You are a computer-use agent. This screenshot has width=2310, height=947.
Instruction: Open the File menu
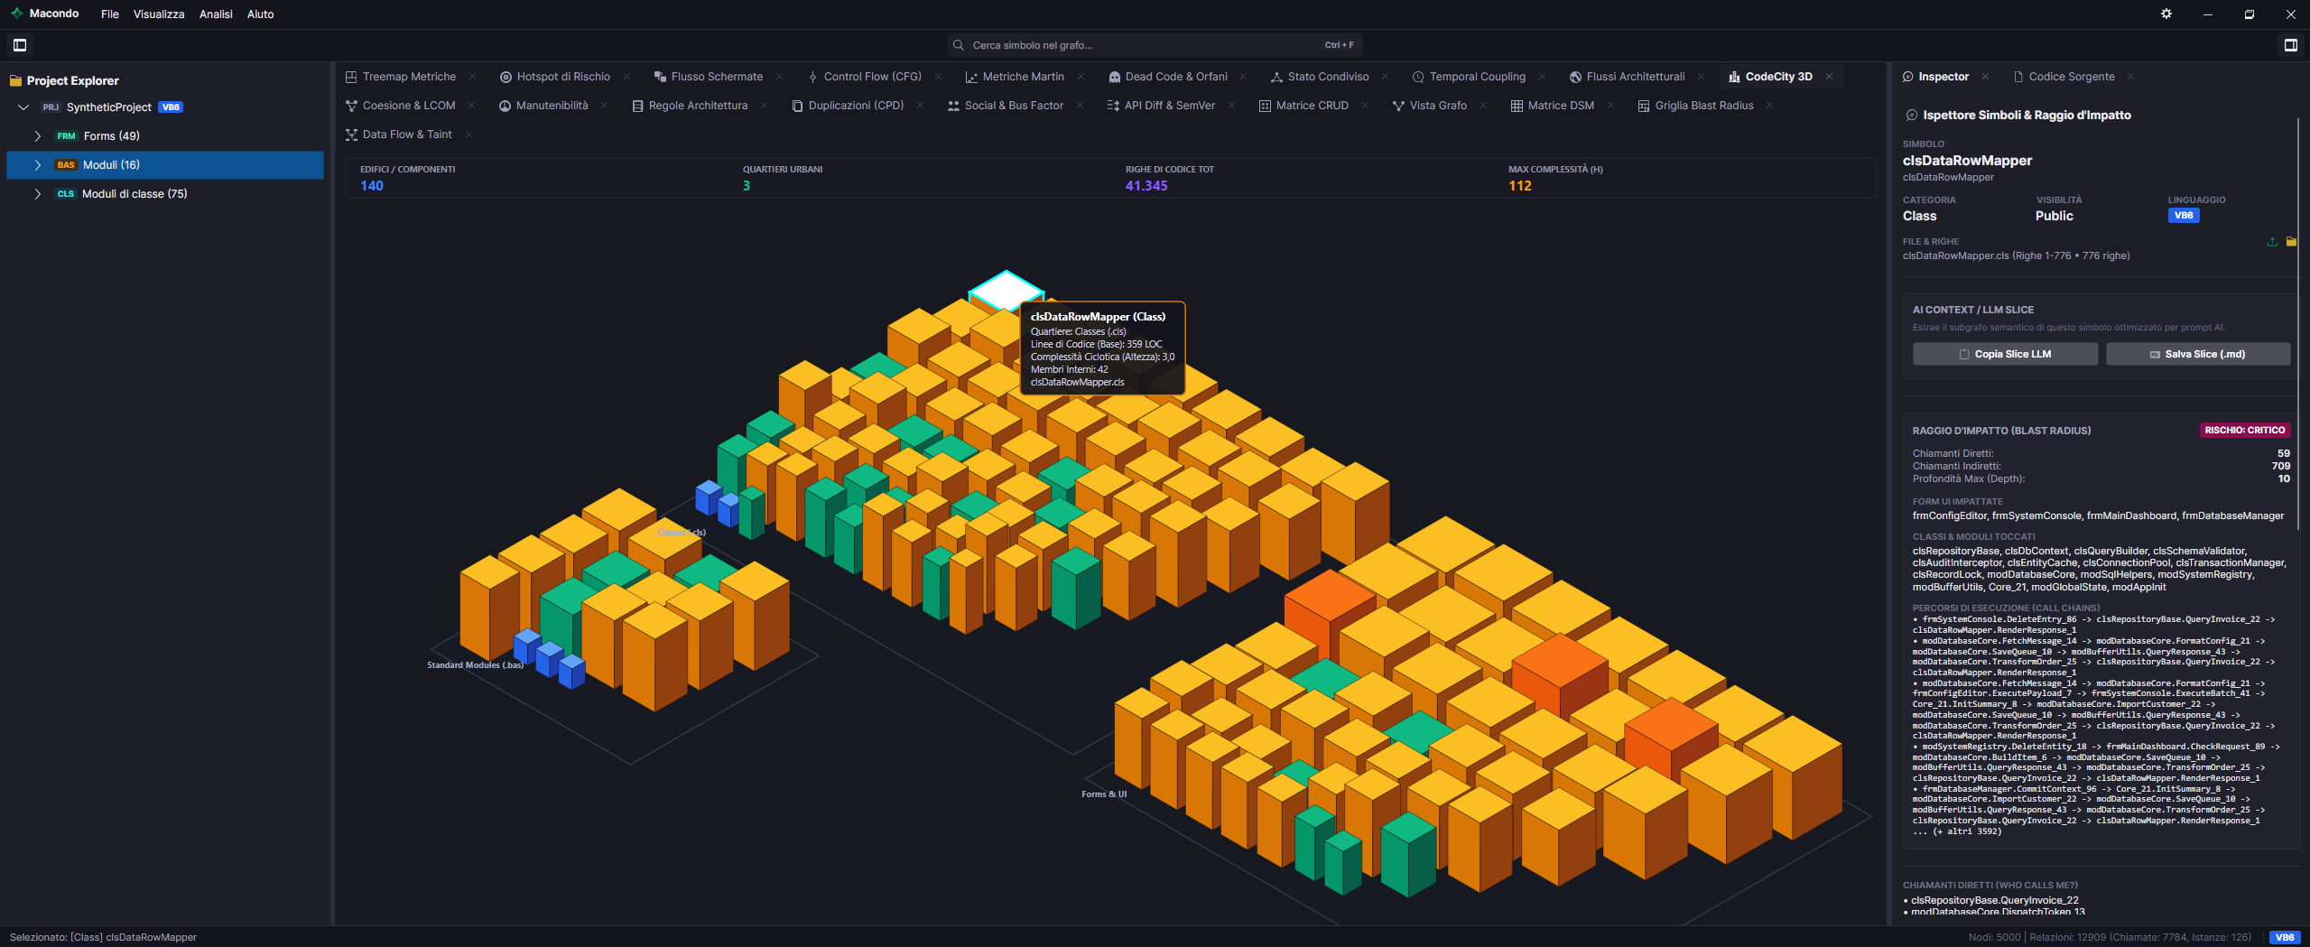110,14
